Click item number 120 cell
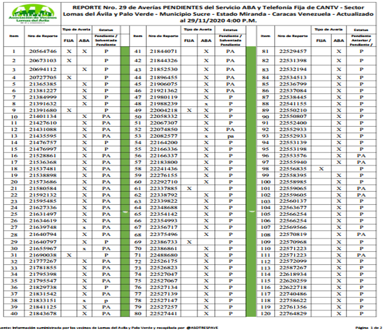The image size is (386, 331). click(x=266, y=314)
